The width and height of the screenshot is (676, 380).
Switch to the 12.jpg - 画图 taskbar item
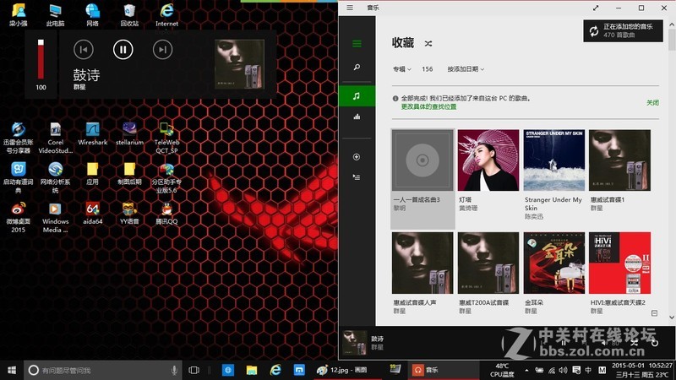pyautogui.click(x=346, y=370)
